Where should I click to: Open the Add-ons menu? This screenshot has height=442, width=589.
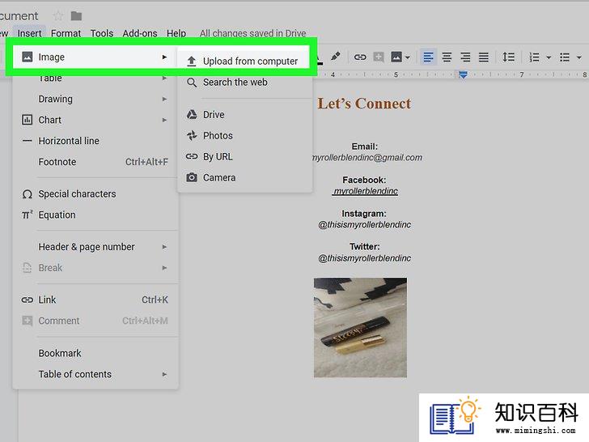[x=140, y=33]
